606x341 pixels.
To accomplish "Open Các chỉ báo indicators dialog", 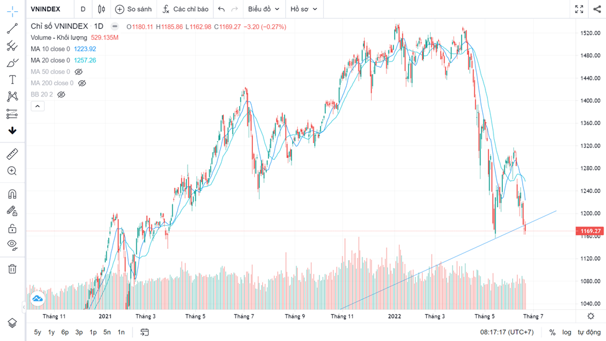I will click(185, 9).
